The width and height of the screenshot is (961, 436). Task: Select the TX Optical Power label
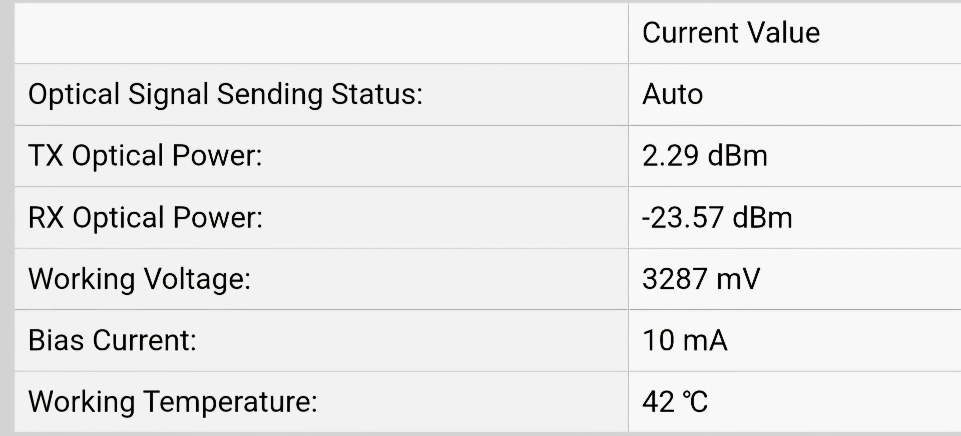click(x=145, y=156)
